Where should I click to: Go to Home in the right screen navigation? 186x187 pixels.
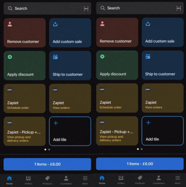pyautogui.click(x=102, y=180)
